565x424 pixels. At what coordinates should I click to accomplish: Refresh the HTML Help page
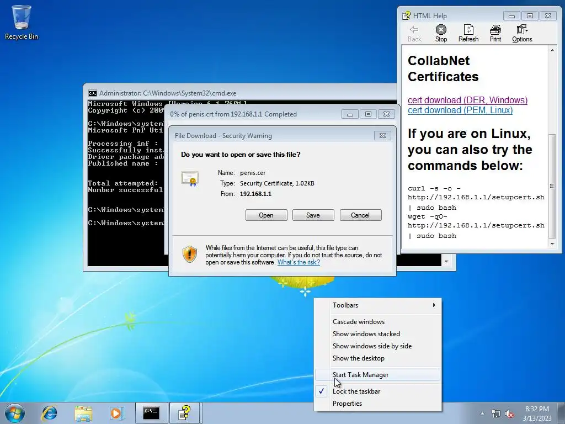point(468,34)
